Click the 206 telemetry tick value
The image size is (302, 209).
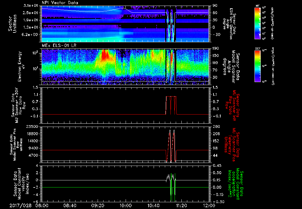point(216,134)
